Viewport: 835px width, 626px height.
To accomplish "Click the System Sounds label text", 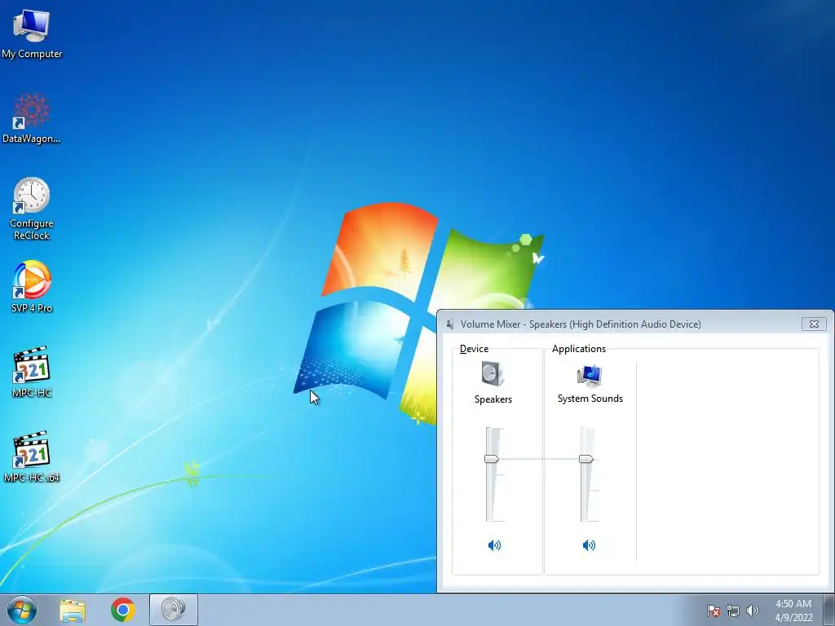I will pyautogui.click(x=590, y=398).
